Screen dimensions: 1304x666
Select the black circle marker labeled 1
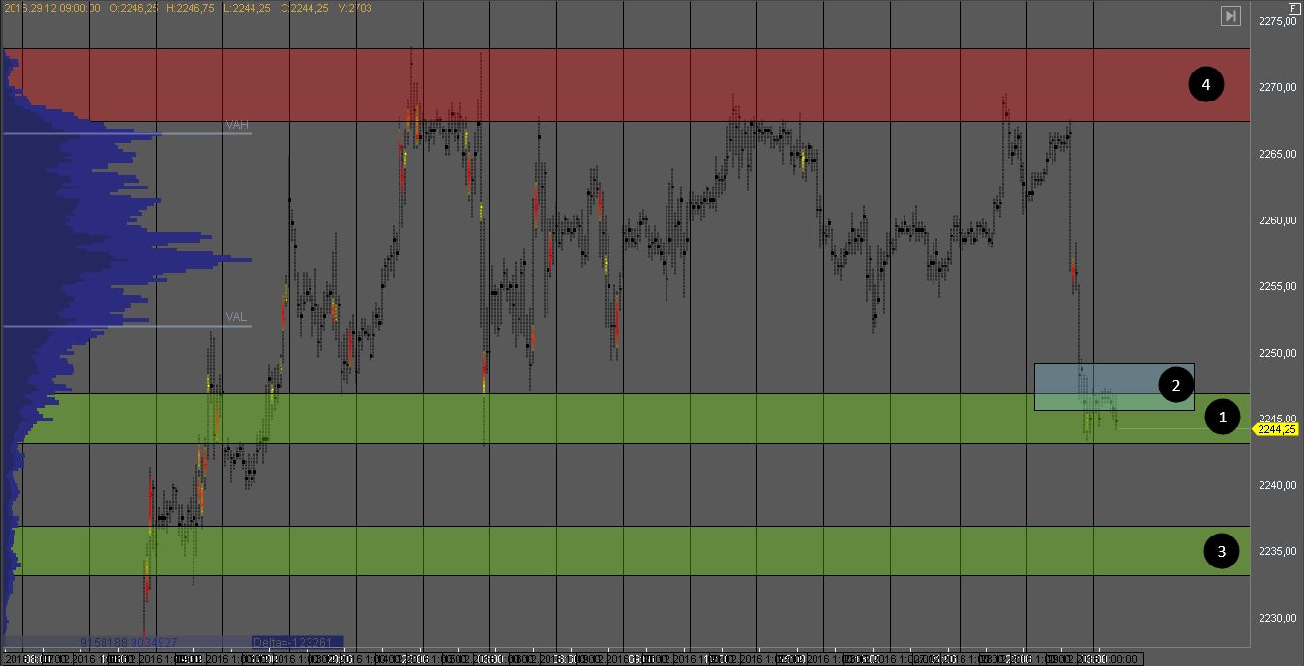point(1223,418)
